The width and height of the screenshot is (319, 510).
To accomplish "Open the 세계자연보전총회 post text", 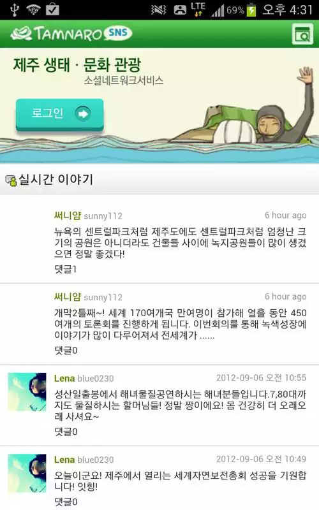I will pos(180,481).
